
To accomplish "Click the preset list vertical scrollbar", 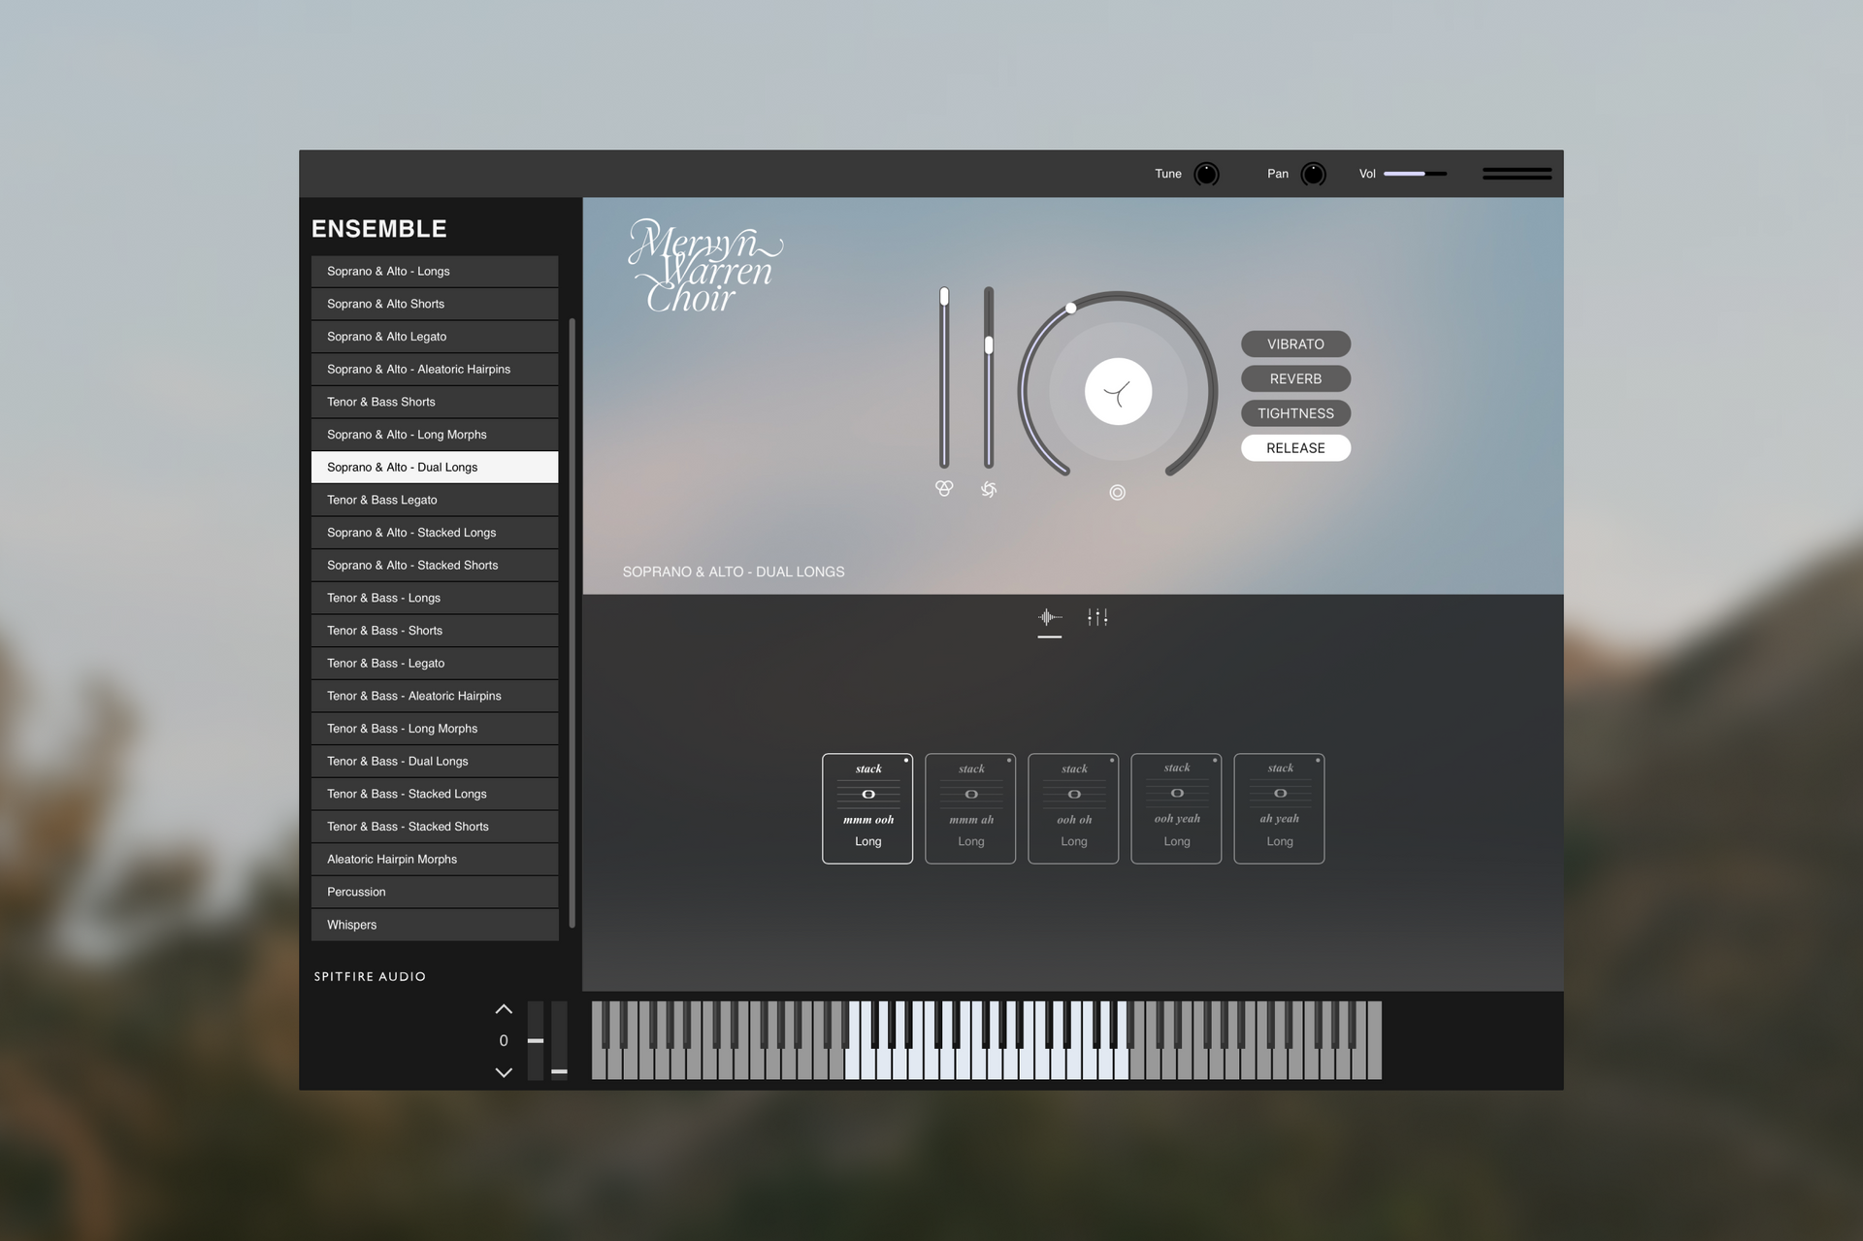I will coord(572,621).
